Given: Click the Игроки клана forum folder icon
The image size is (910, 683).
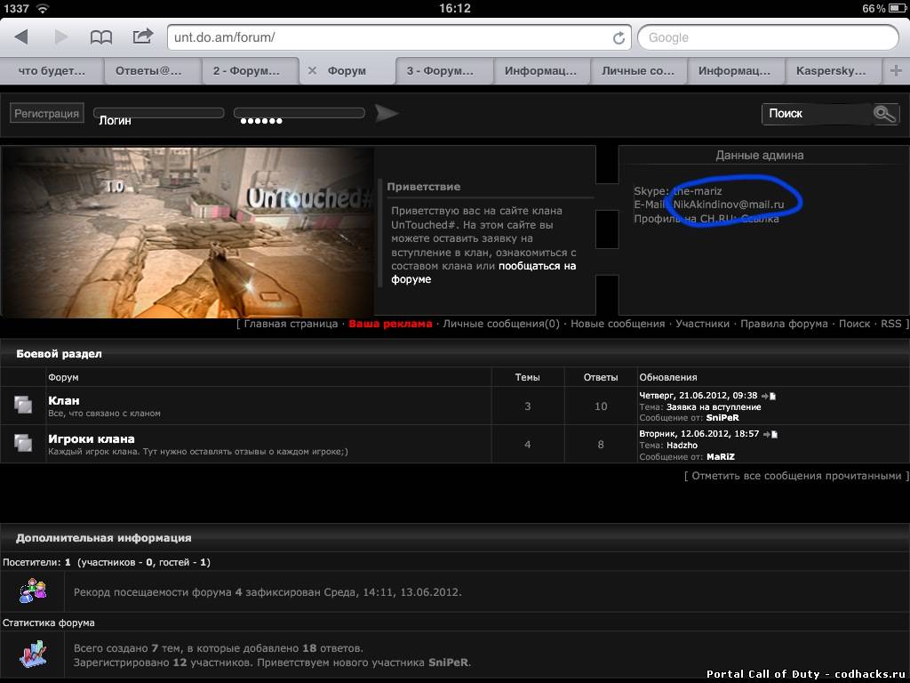Looking at the screenshot, I should pos(23,443).
